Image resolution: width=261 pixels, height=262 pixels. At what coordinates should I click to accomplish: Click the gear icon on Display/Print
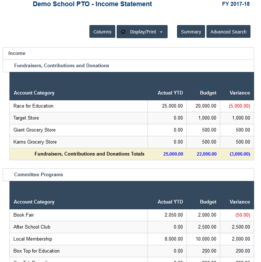(x=123, y=32)
